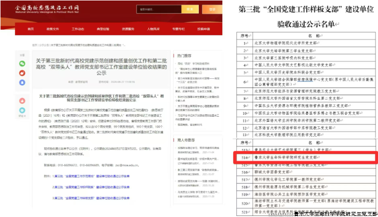Share the article via the blue QQ icon
The height and width of the screenshot is (217, 378).
[x=22, y=82]
